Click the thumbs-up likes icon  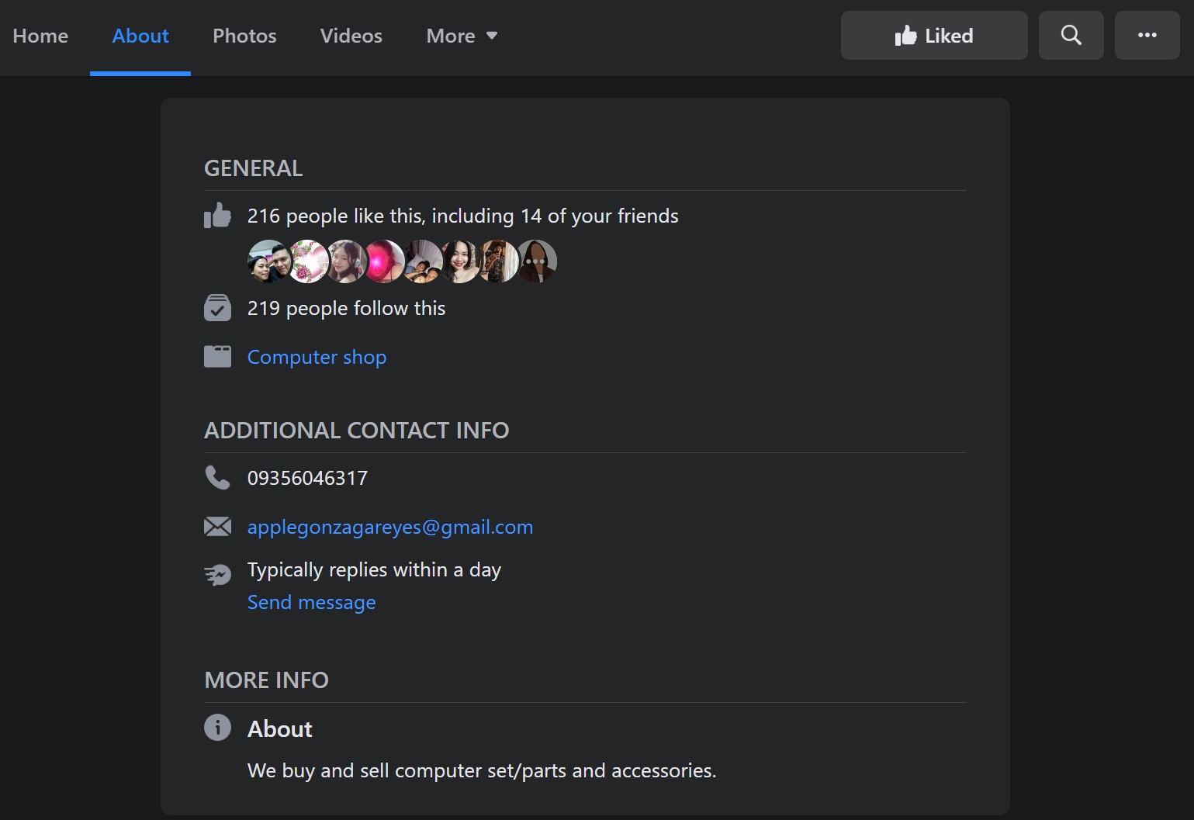pyautogui.click(x=217, y=216)
